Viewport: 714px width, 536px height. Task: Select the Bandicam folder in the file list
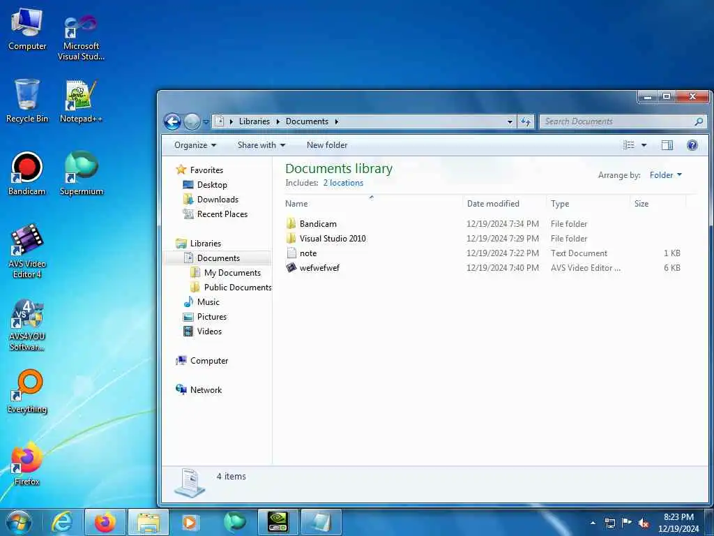[318, 224]
